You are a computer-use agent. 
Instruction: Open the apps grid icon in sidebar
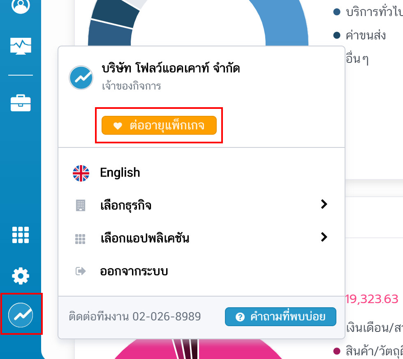point(21,235)
